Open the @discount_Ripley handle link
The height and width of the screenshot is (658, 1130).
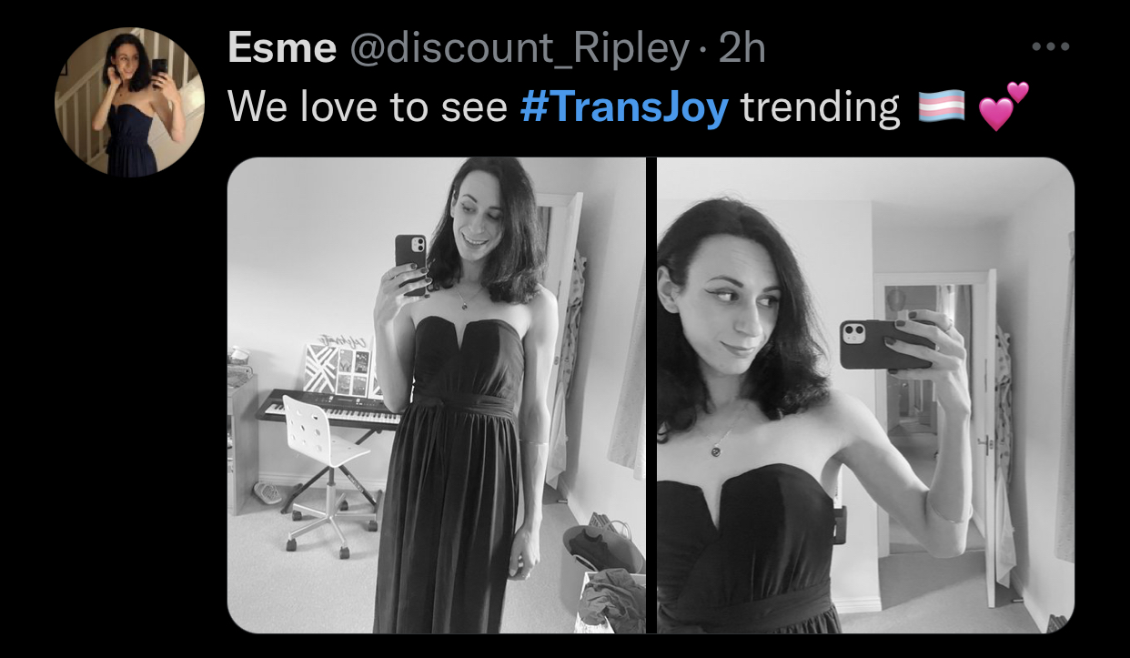[519, 48]
